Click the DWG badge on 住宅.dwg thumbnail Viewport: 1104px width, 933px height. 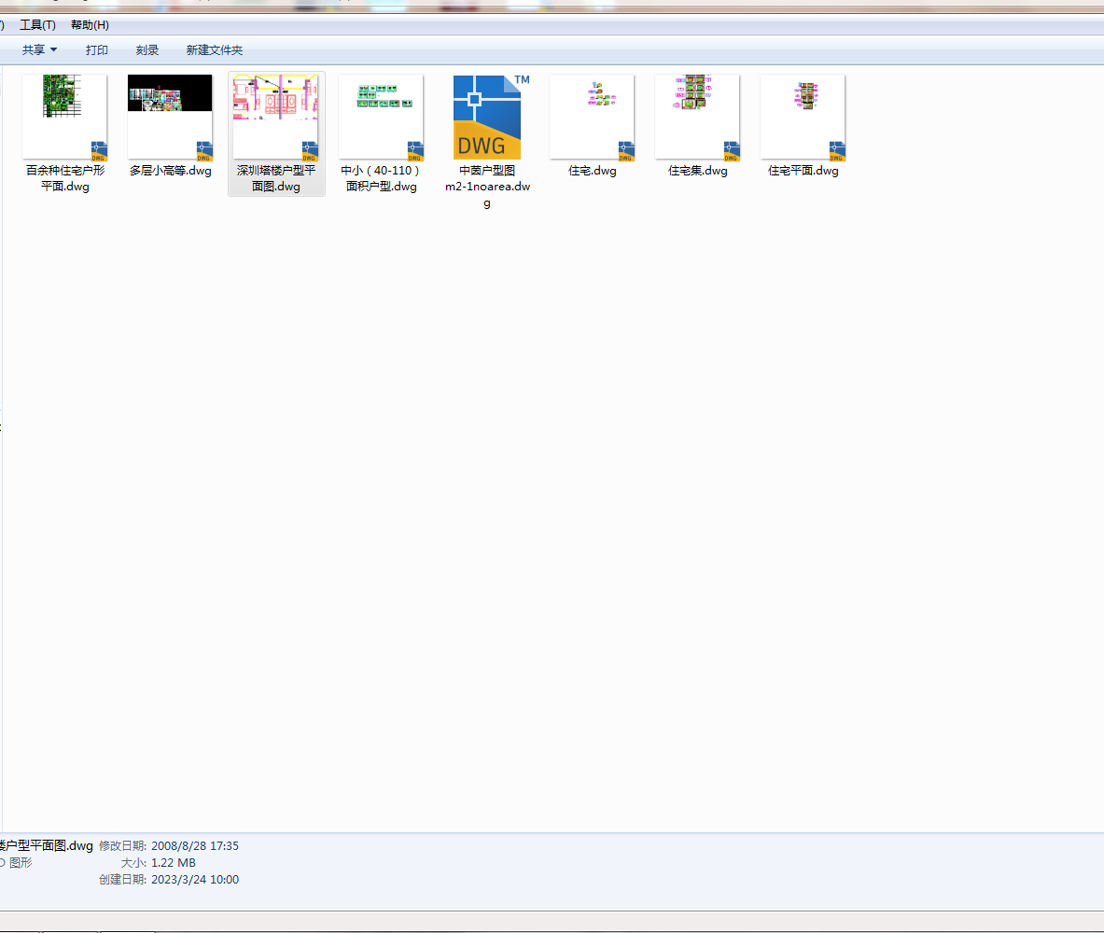[x=626, y=151]
